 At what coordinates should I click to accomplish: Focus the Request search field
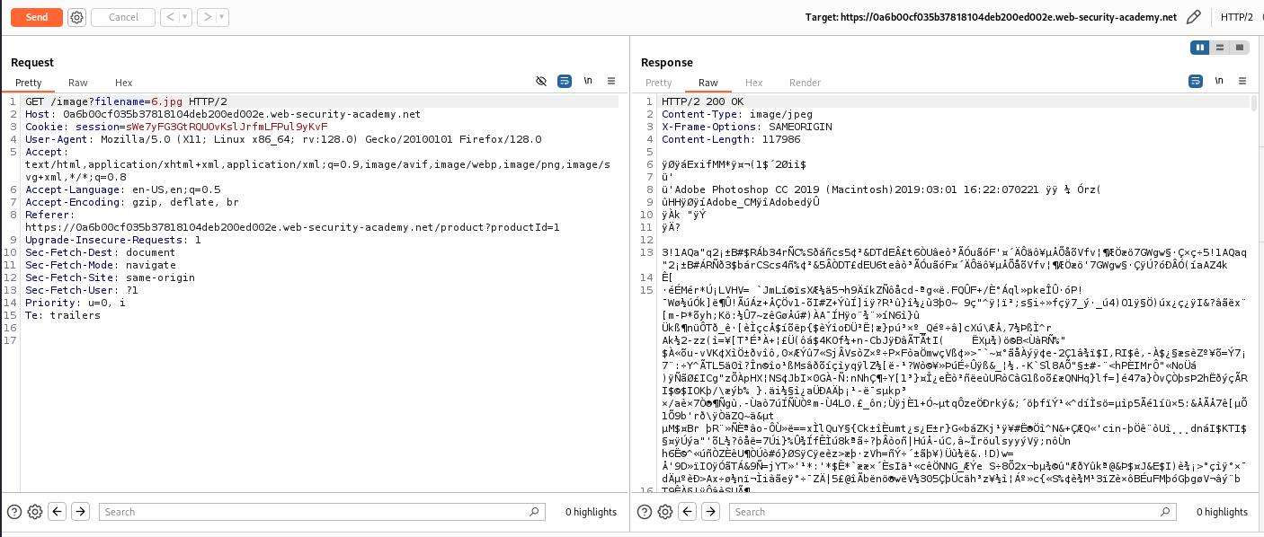(322, 512)
